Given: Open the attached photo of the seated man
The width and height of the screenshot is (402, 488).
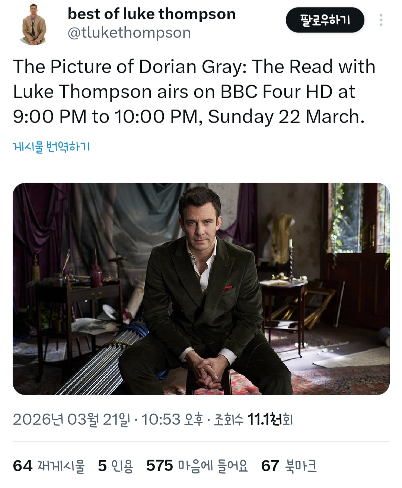Looking at the screenshot, I should (x=201, y=289).
